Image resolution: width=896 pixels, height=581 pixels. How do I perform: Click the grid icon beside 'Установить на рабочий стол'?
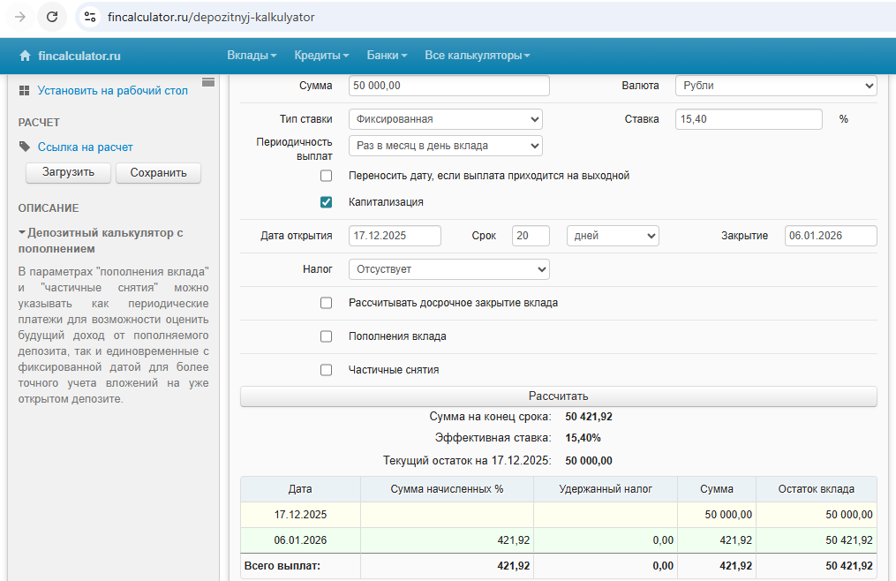tap(24, 90)
